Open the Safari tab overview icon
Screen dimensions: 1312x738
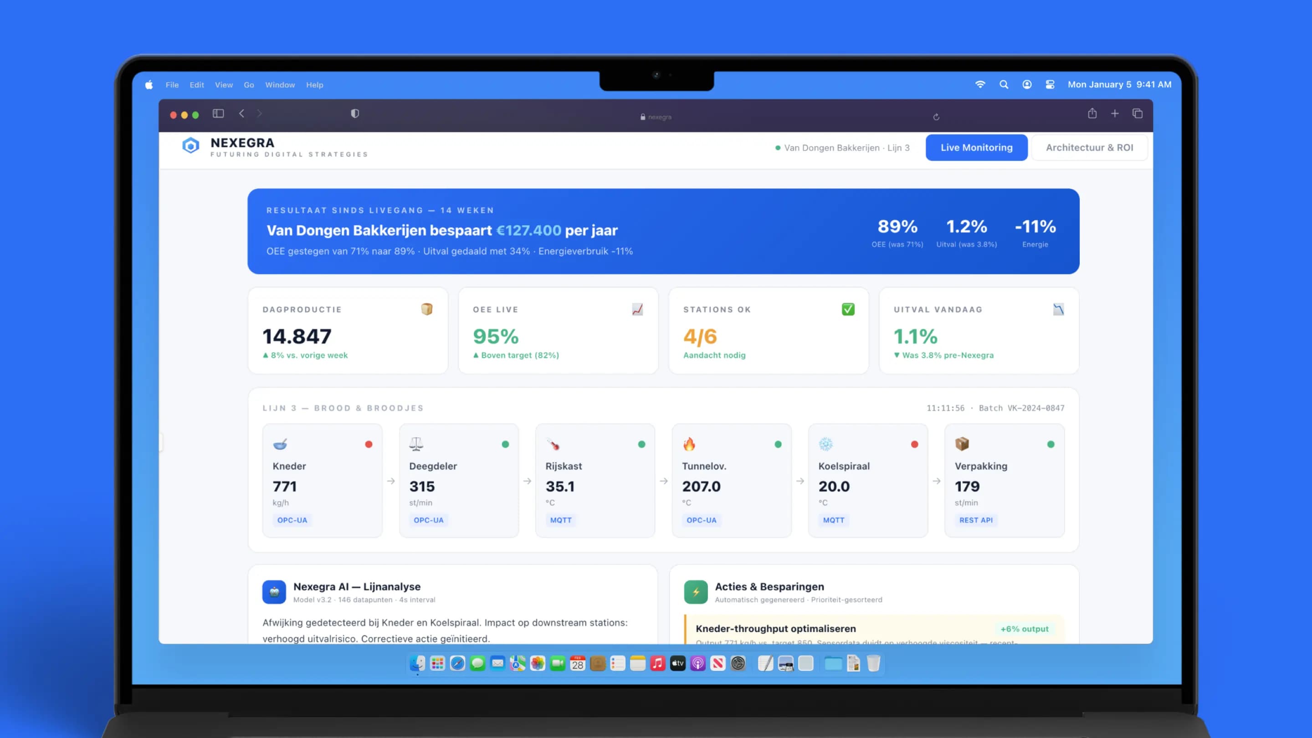point(1138,113)
